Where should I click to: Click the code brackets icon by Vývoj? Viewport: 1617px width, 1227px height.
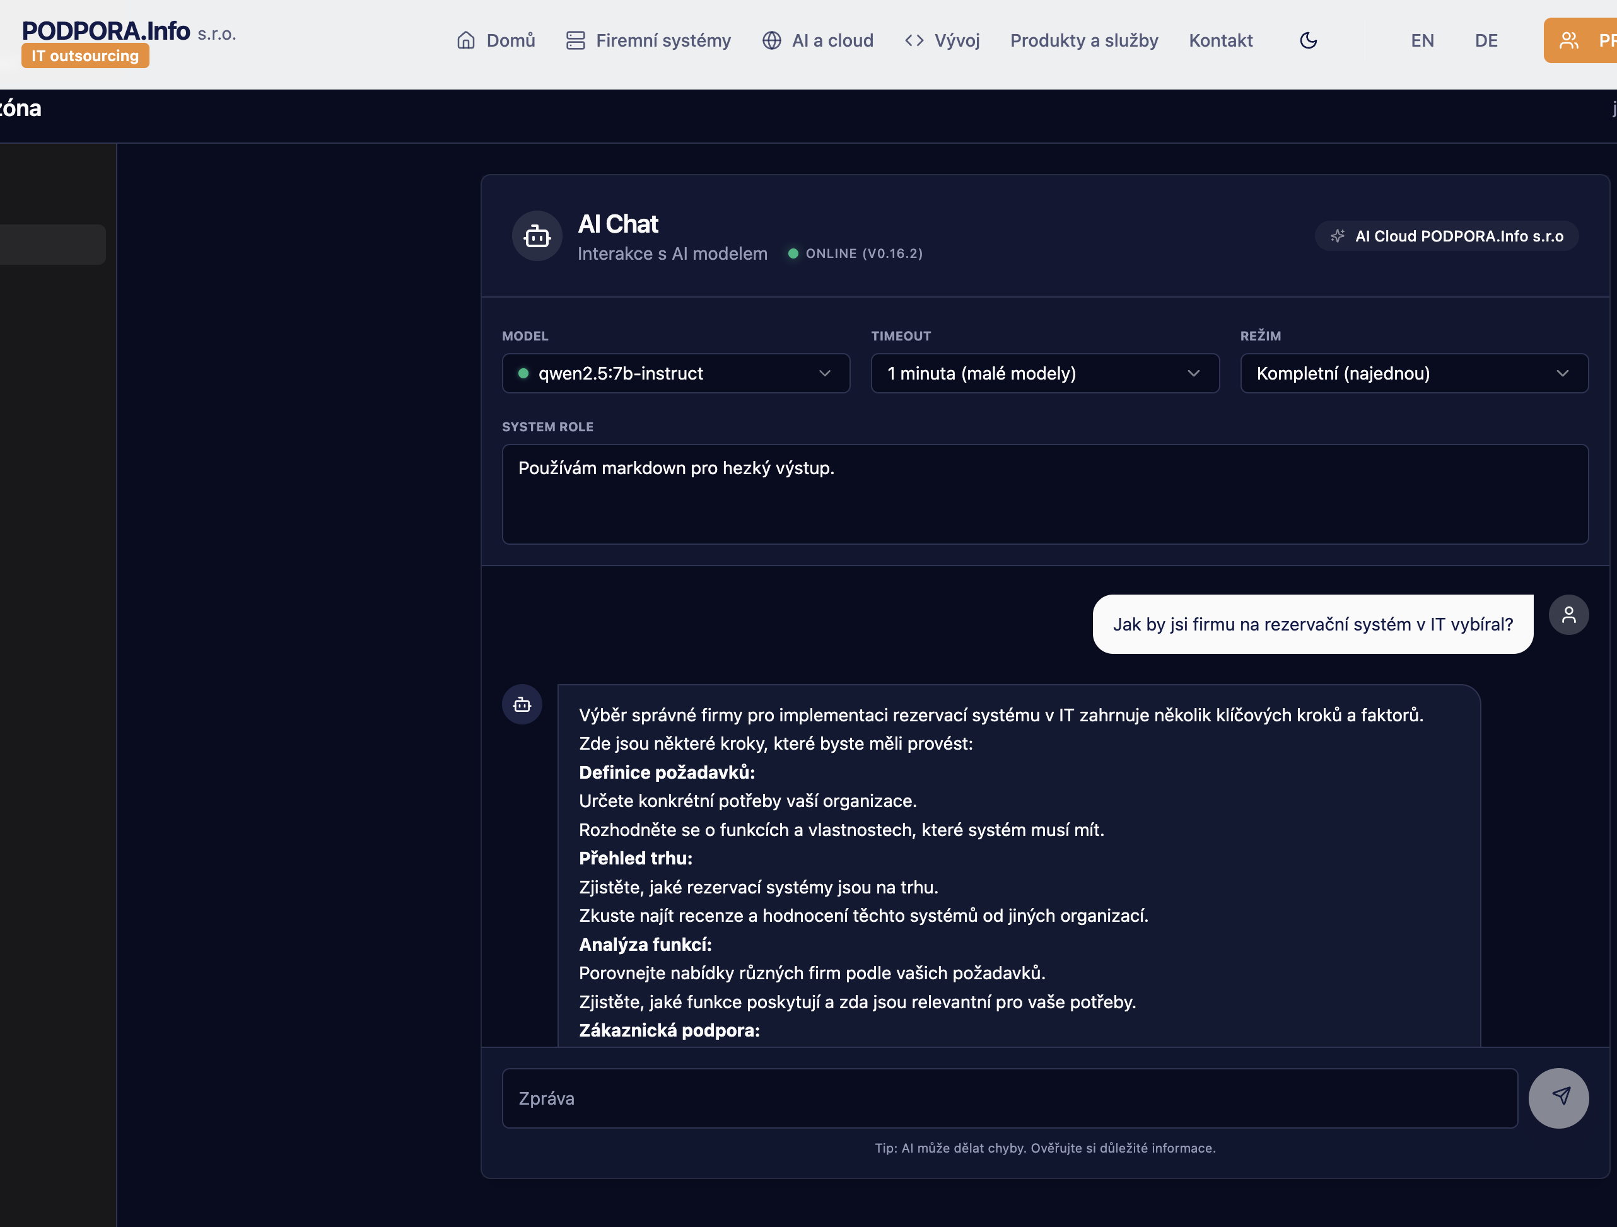(914, 40)
